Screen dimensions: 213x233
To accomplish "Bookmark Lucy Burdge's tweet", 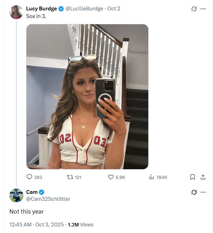I will click(x=192, y=177).
